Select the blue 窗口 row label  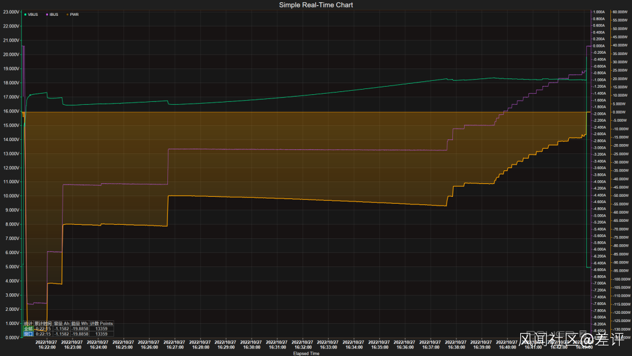coord(28,334)
